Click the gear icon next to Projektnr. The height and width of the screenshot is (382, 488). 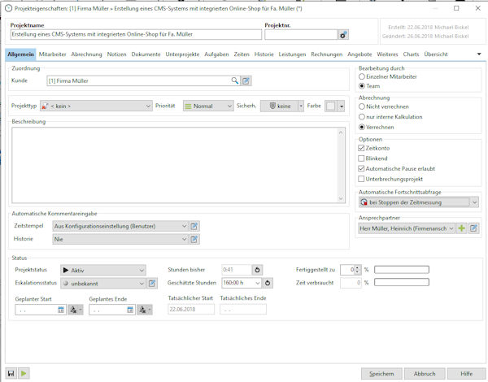pyautogui.click(x=343, y=35)
